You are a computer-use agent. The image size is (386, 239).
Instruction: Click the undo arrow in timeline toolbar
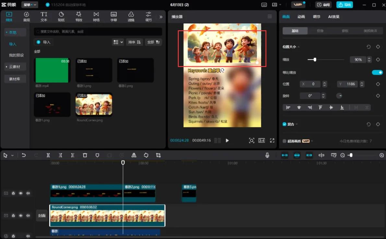(24, 155)
